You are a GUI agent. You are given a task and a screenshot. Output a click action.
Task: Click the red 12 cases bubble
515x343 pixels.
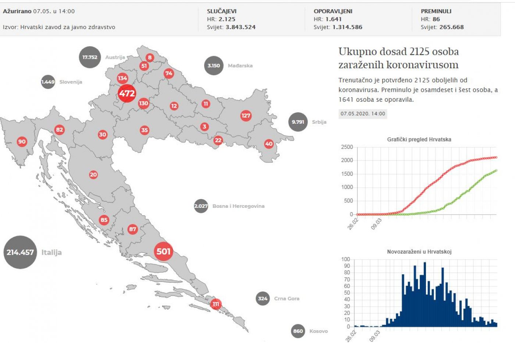coord(174,106)
